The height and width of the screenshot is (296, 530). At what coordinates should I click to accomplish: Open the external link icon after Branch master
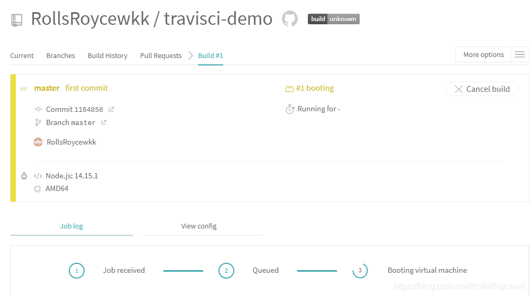click(104, 122)
